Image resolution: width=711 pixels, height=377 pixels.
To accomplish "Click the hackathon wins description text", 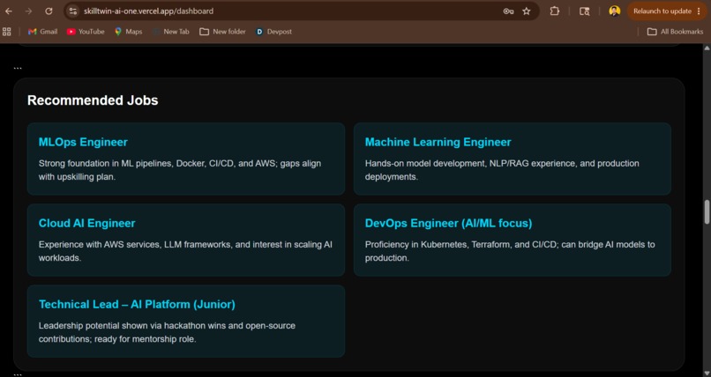I will [167, 332].
